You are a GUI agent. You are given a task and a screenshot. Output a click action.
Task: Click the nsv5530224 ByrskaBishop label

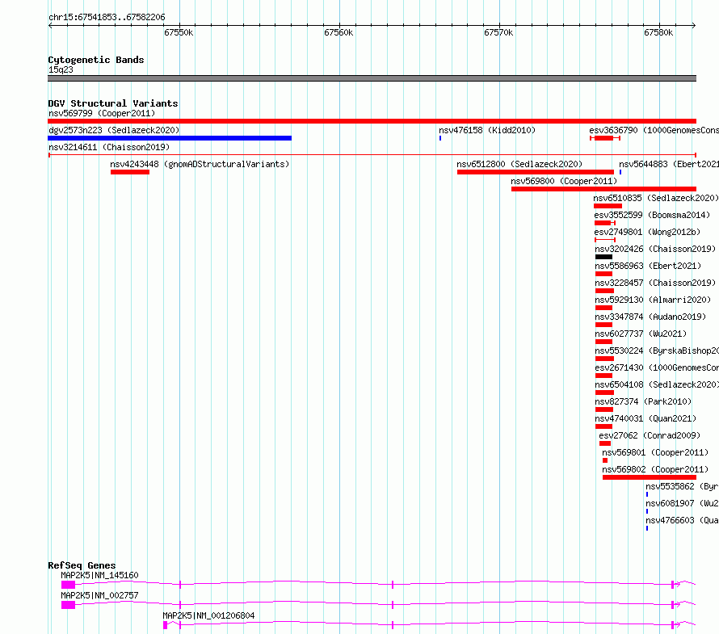tap(657, 351)
